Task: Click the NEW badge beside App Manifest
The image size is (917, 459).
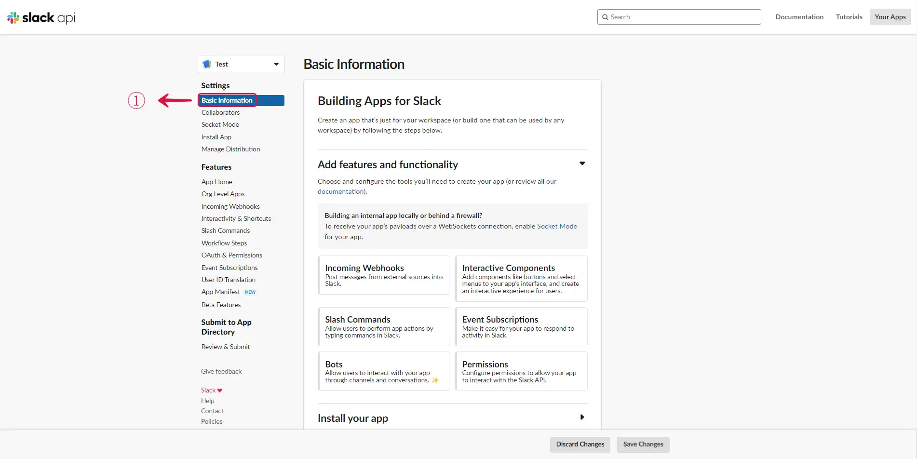Action: click(x=250, y=292)
